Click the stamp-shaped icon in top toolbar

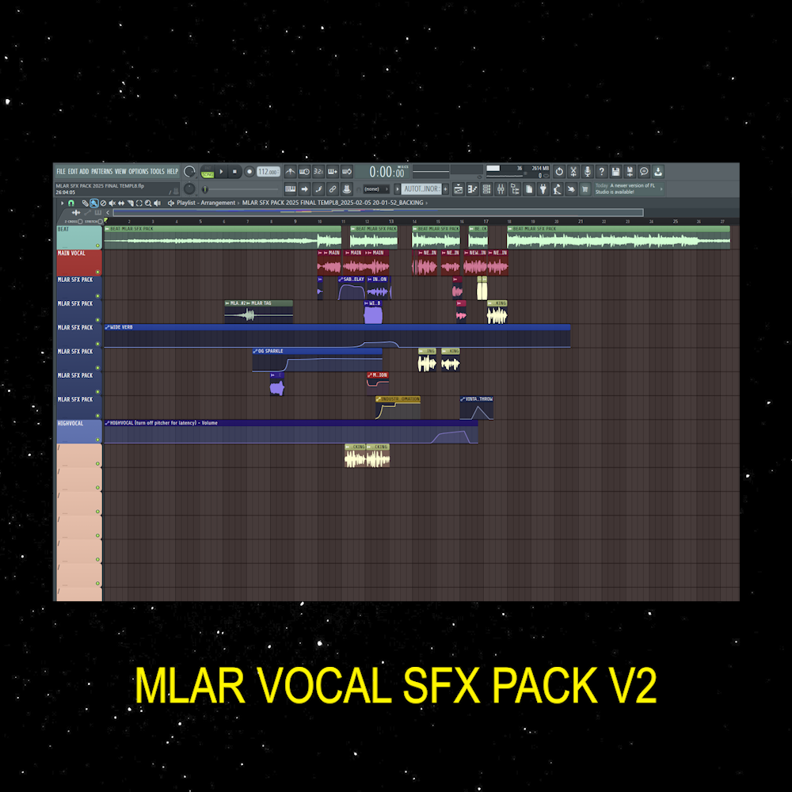pos(347,189)
